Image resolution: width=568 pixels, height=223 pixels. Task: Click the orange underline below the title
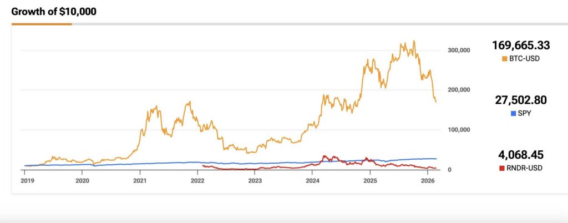click(42, 24)
